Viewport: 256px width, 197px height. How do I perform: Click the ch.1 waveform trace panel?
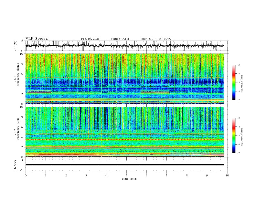tap(126, 46)
